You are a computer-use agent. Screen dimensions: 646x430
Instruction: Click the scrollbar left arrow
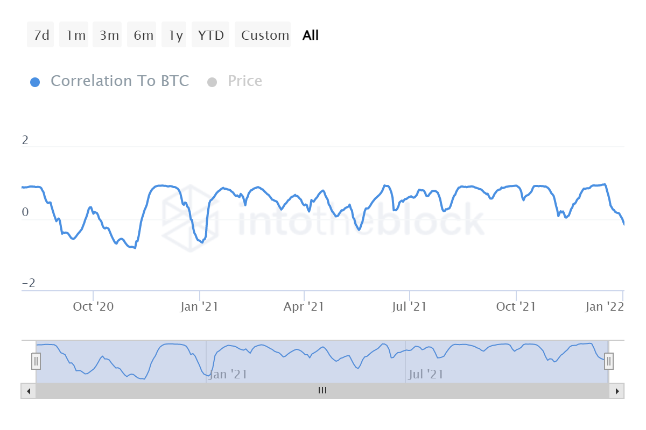point(28,391)
